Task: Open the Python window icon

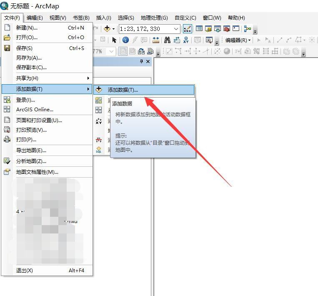Action: [236, 28]
